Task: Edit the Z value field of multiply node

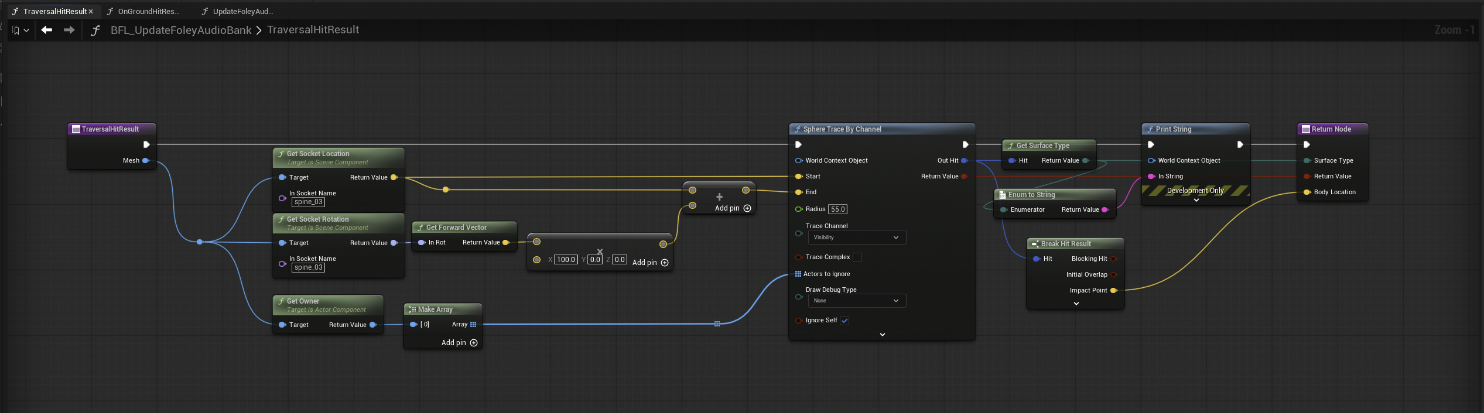Action: (620, 260)
